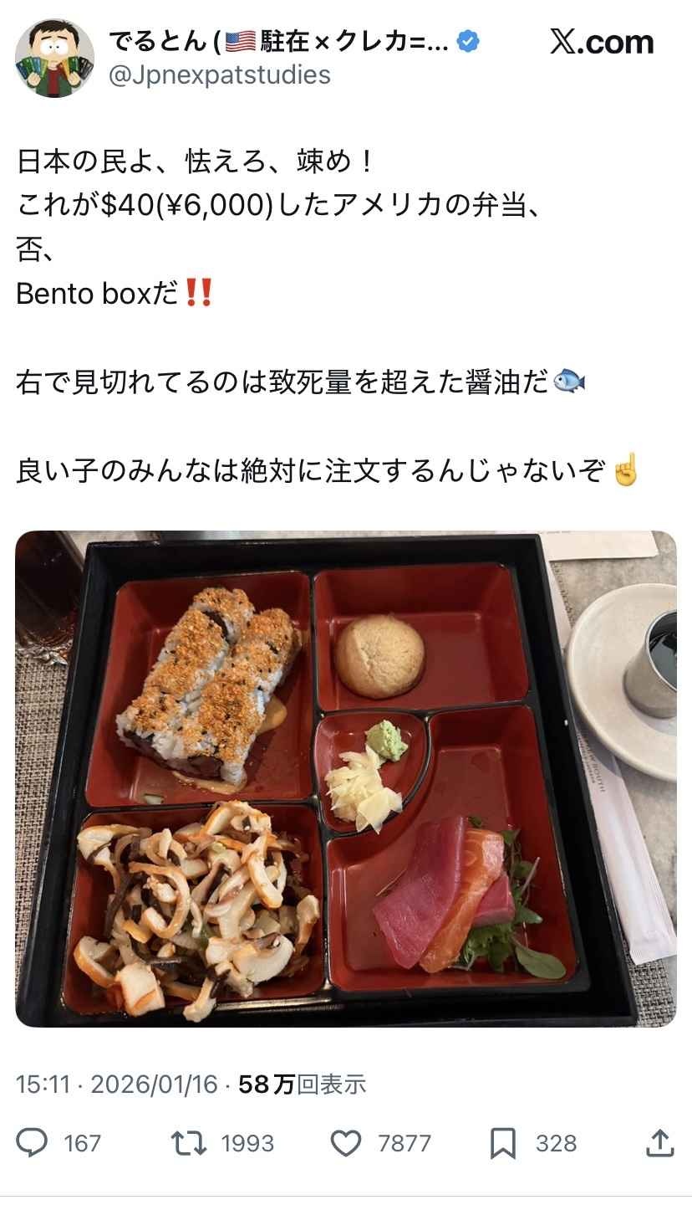
Task: Tap the retweet arrows icon
Action: click(188, 1143)
